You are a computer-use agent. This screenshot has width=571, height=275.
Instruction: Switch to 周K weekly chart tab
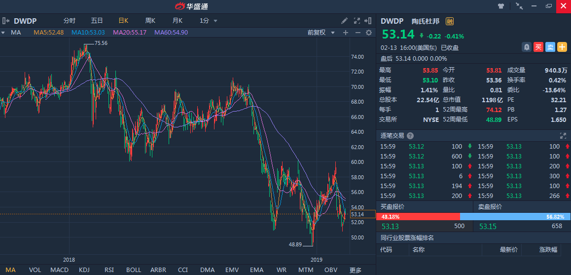pos(150,21)
